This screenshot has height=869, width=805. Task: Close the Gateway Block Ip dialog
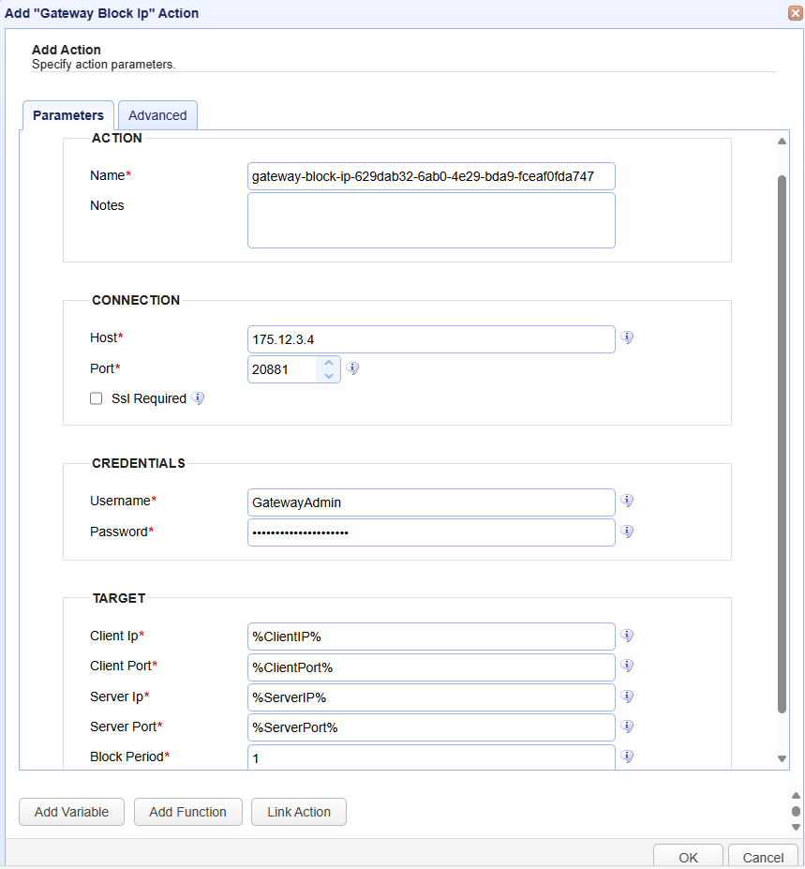(x=795, y=13)
